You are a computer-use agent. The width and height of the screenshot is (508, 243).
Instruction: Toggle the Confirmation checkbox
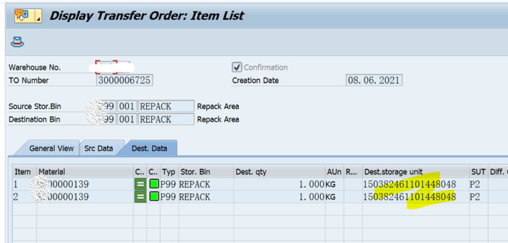point(237,68)
